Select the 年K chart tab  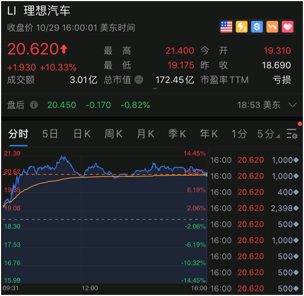[209, 134]
